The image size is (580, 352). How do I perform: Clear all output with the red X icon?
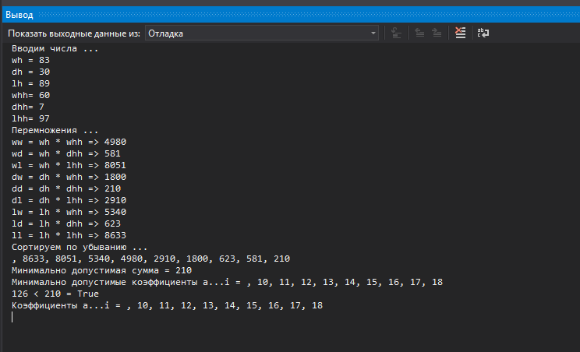coord(460,33)
